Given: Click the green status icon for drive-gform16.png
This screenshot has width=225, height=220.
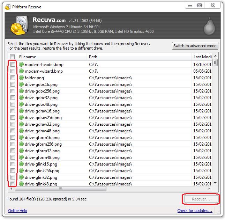Looking at the screenshot, I should pos(21,138).
